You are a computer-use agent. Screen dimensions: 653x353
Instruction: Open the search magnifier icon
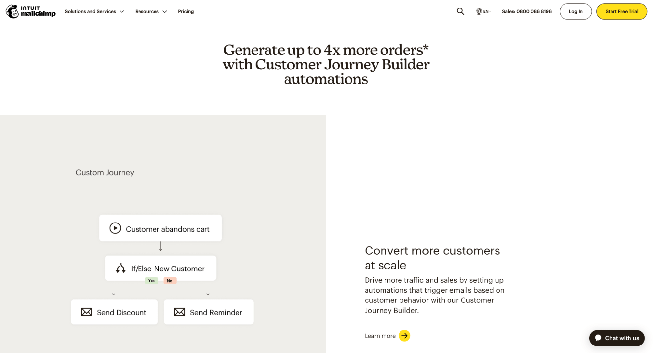point(460,11)
